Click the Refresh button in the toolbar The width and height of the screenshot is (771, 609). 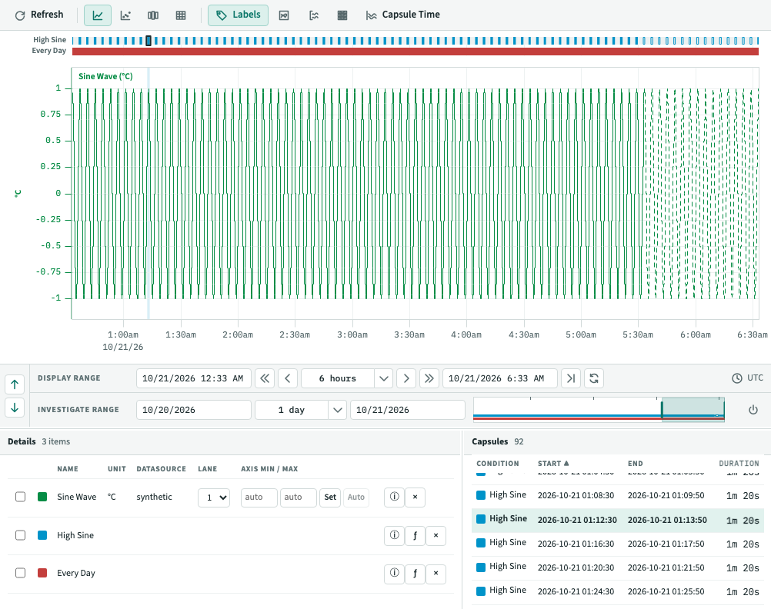[x=39, y=15]
